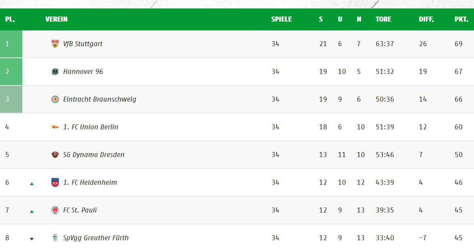Screen dimensions: 474x251
Task: Click the VfB Stuttgart club crest
Action: (x=55, y=44)
